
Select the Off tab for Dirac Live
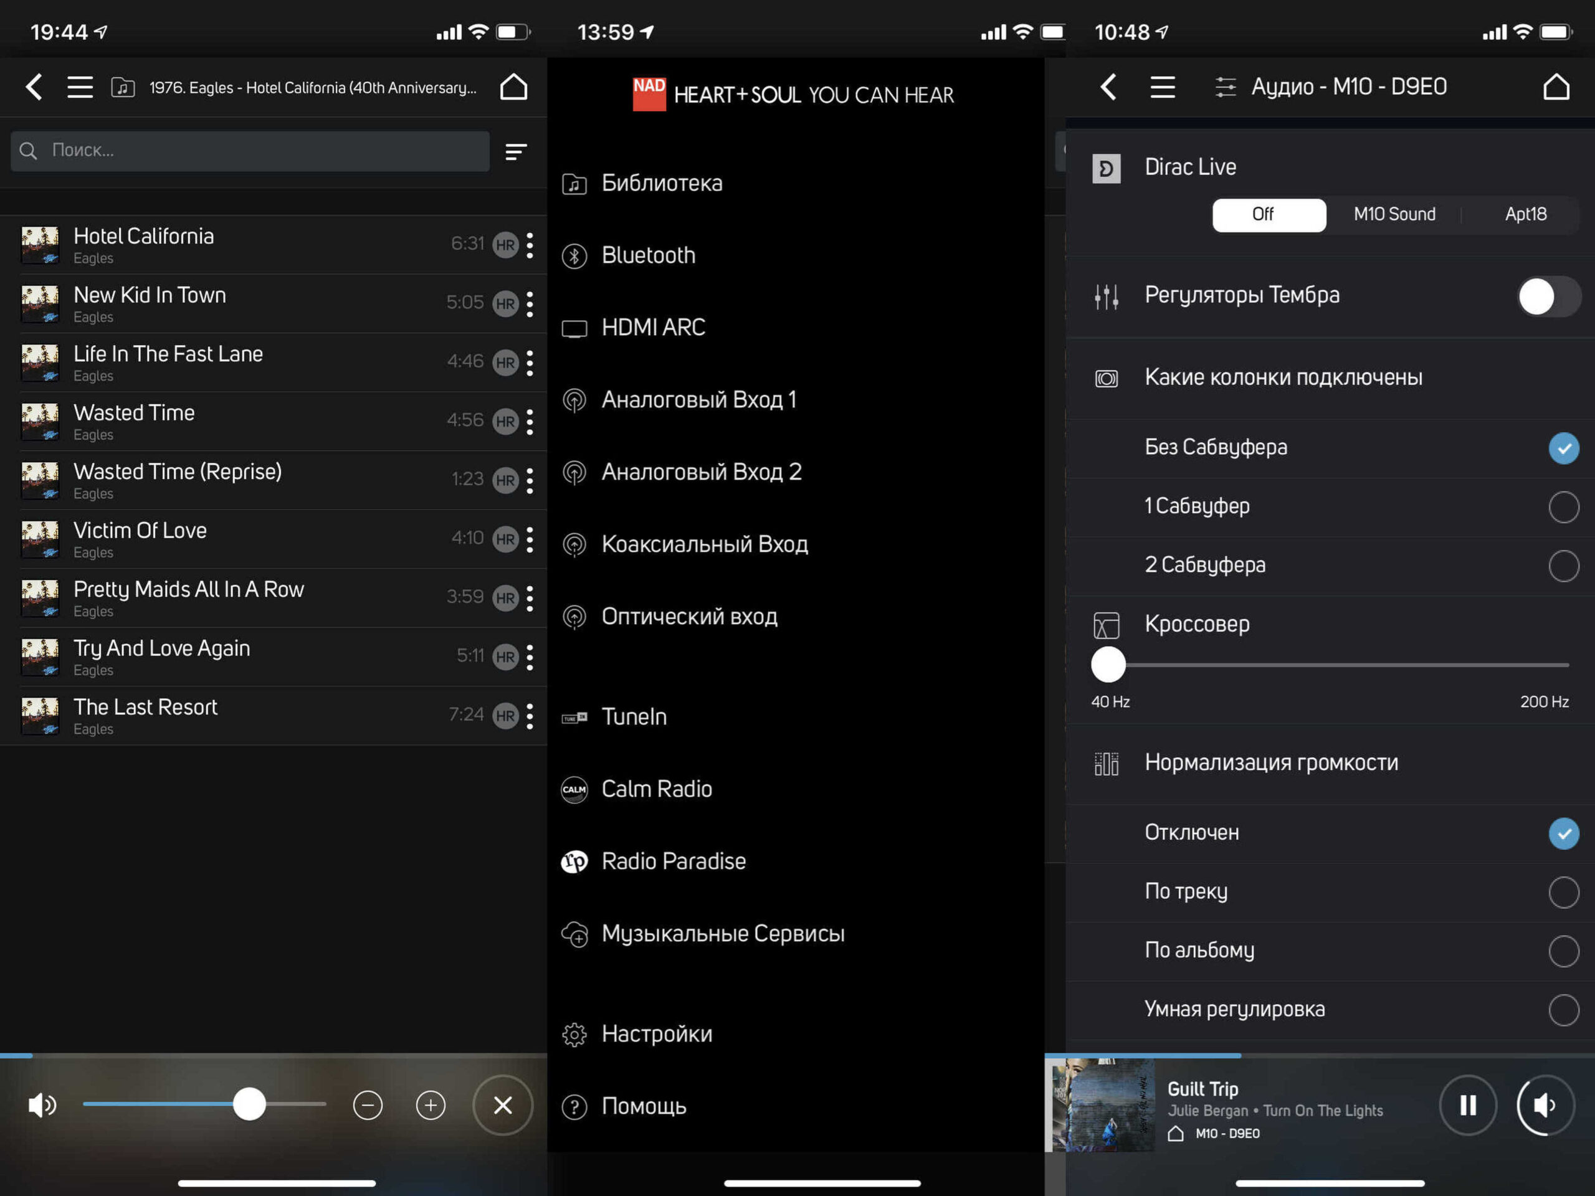coord(1269,215)
